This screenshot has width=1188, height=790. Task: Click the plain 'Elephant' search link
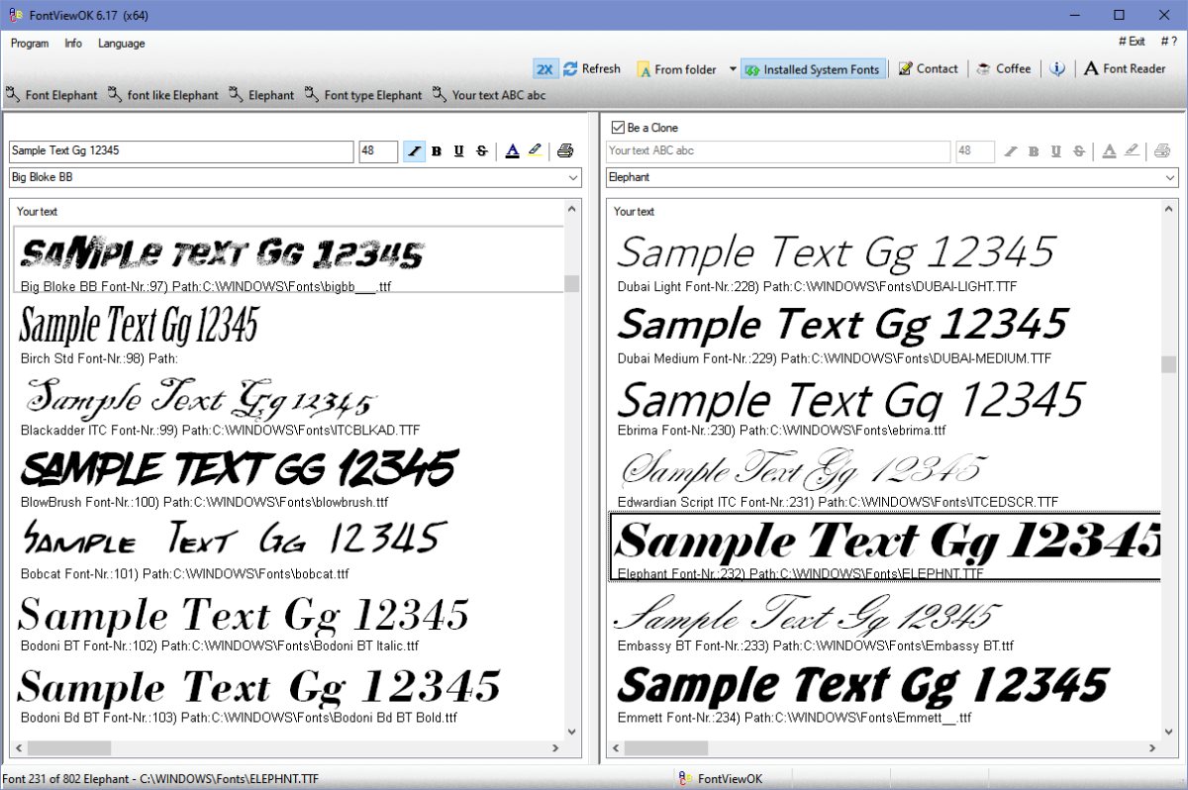point(261,95)
